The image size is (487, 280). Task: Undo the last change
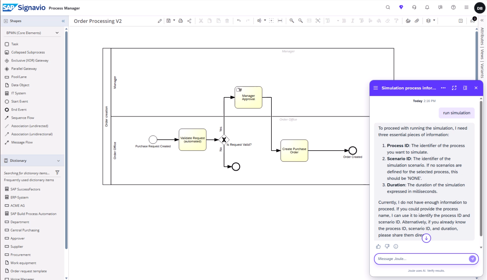(x=239, y=21)
